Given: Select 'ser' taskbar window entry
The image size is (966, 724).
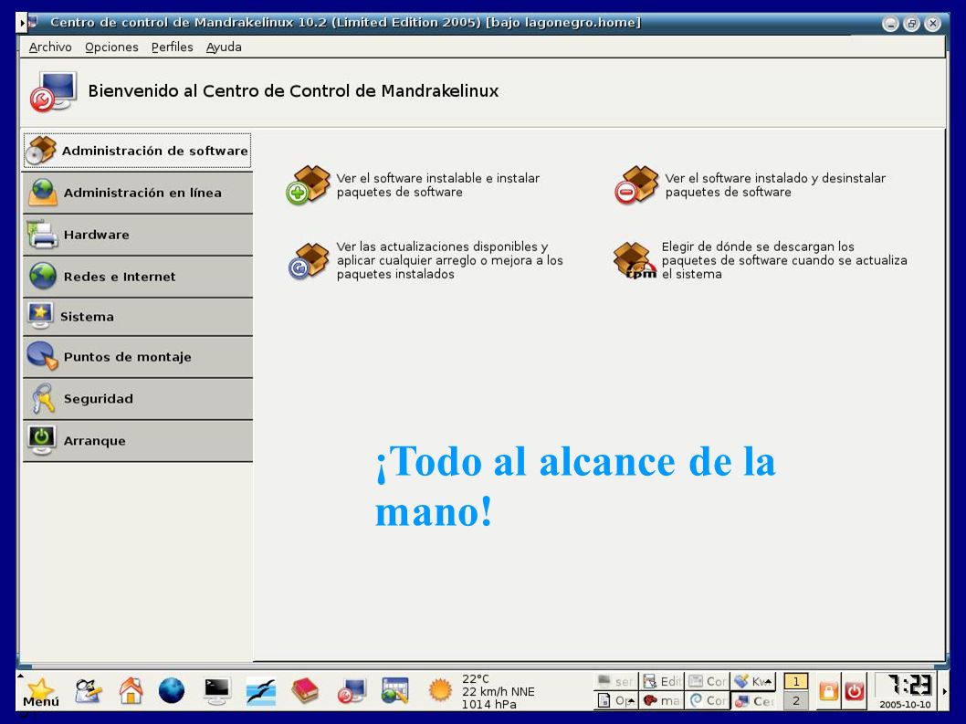Looking at the screenshot, I should [x=616, y=681].
